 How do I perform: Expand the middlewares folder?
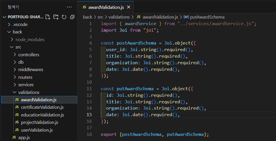tap(15, 70)
